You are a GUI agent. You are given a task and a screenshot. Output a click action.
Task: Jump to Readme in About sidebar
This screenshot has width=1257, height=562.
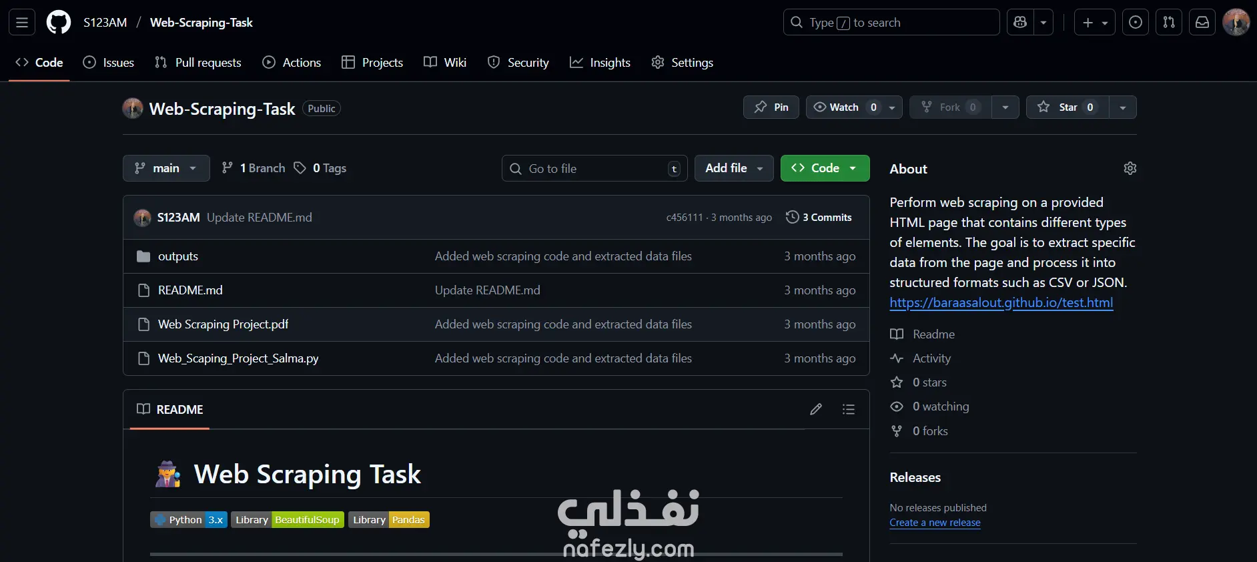923,334
